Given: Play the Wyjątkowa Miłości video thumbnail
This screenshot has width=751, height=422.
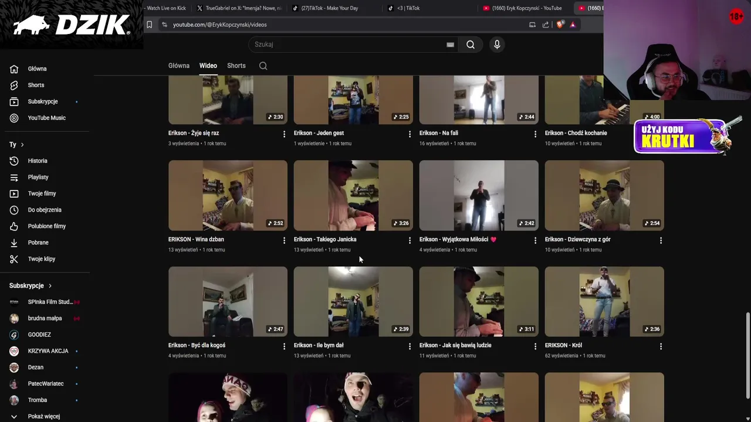Looking at the screenshot, I should point(479,195).
